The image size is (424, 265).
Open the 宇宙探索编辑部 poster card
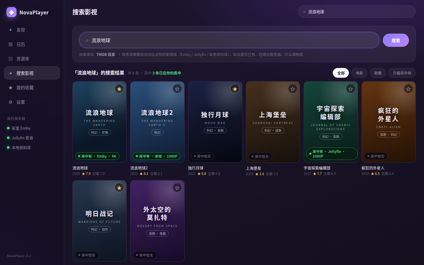pyautogui.click(x=331, y=122)
